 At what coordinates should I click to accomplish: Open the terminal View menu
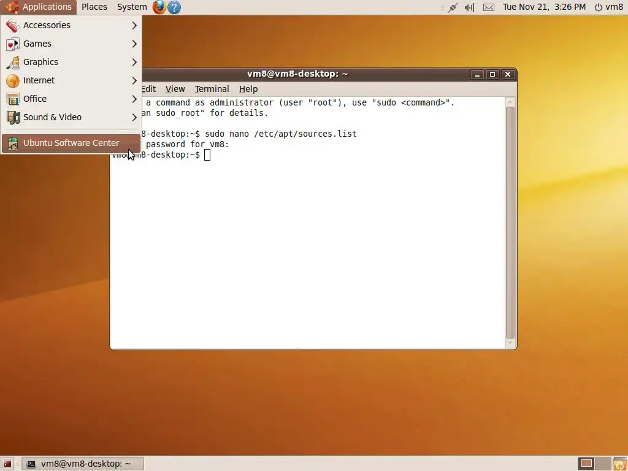(x=175, y=89)
